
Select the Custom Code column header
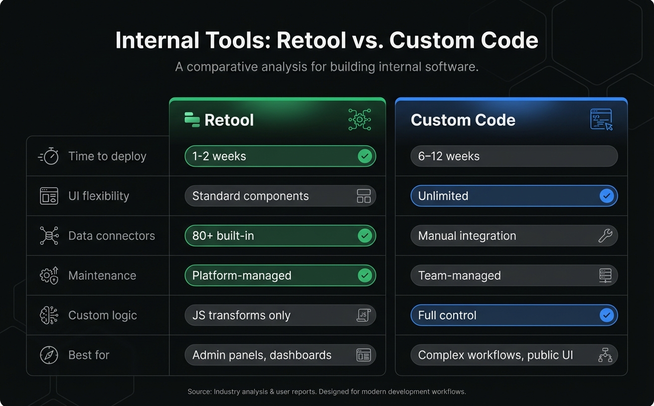(463, 120)
